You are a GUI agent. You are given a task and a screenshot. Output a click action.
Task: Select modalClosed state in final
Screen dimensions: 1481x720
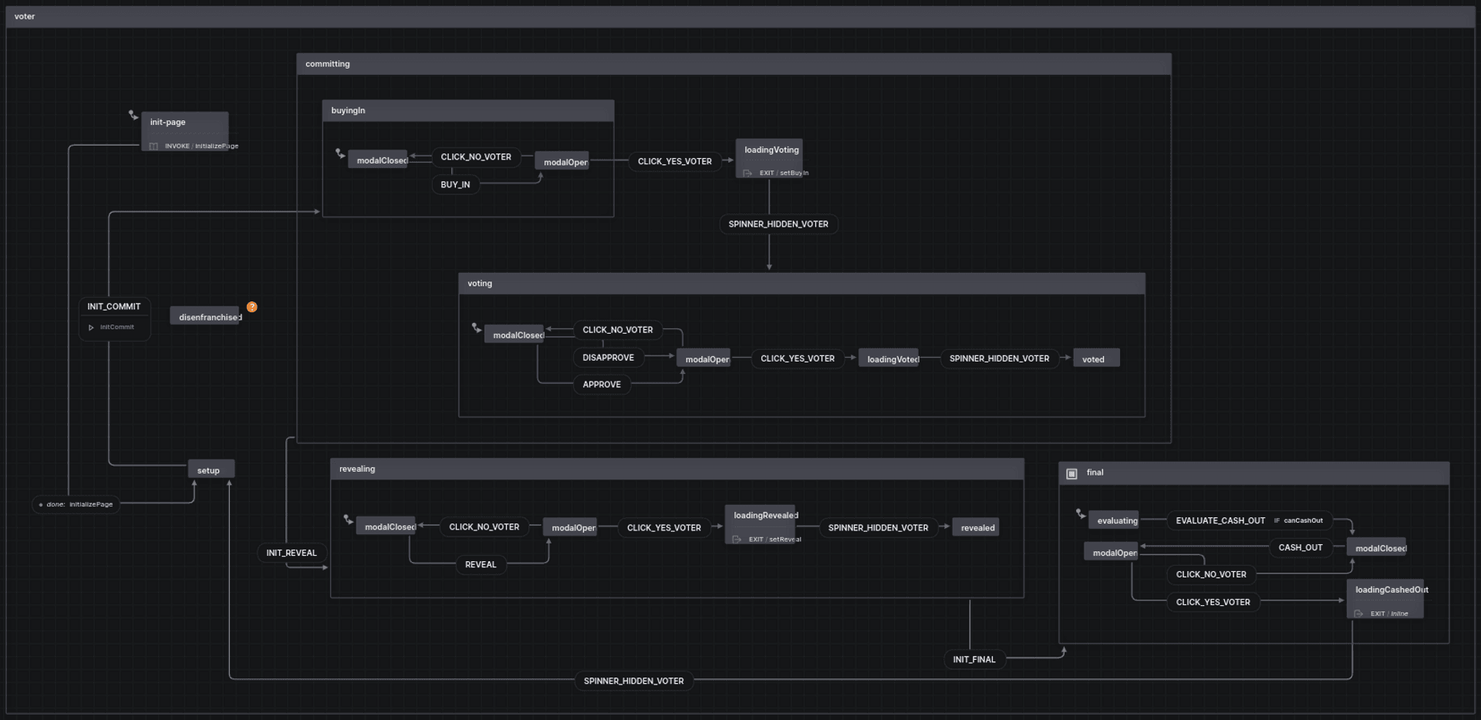1376,547
